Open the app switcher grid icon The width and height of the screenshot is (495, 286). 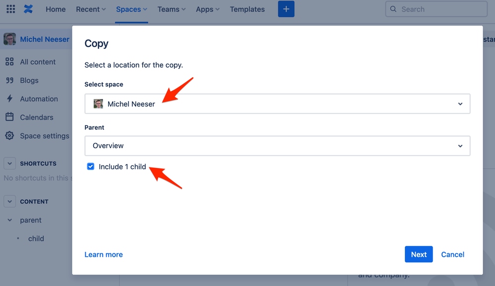click(11, 9)
